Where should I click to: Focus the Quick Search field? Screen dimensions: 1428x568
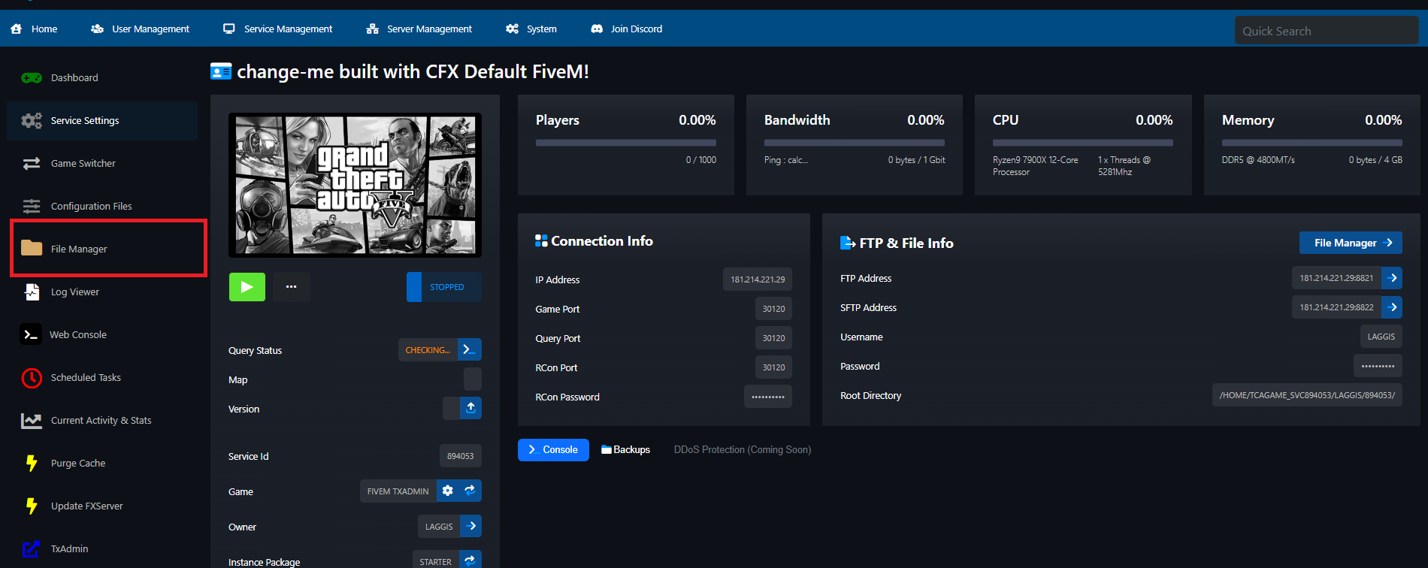(x=1327, y=31)
